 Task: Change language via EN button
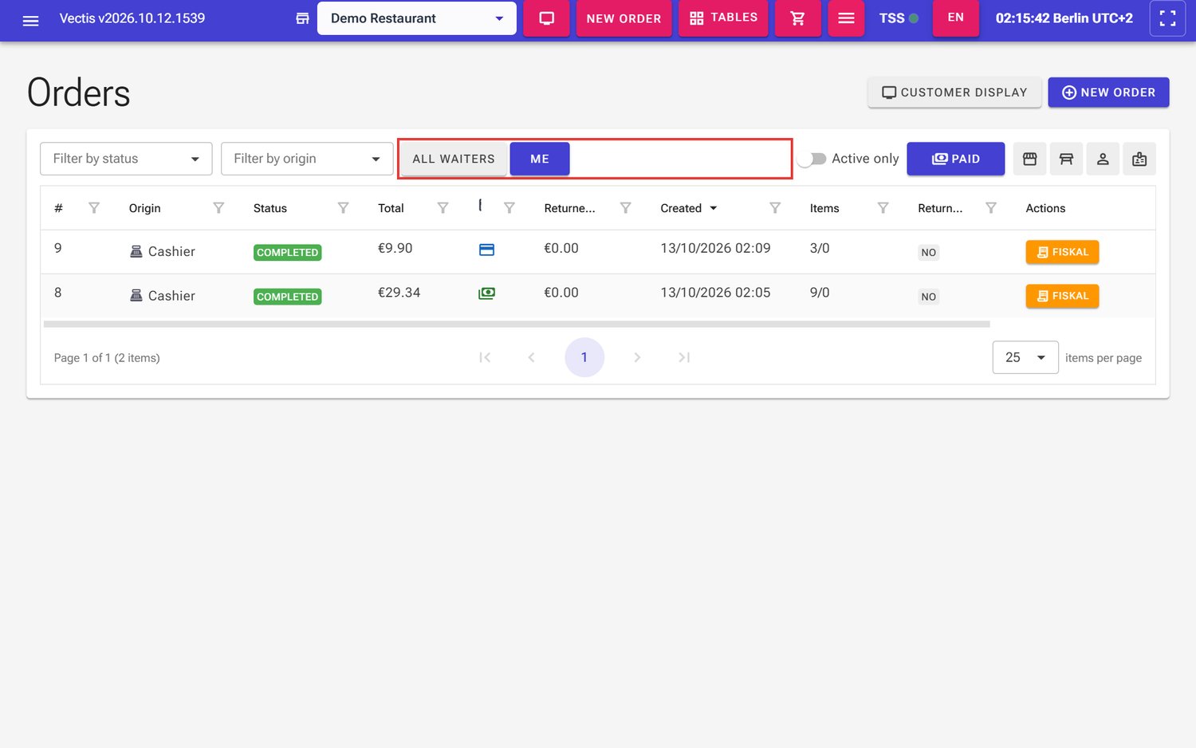pos(955,18)
